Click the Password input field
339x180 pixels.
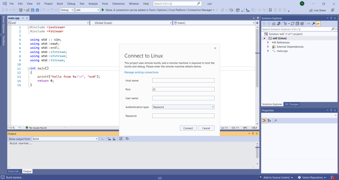click(x=183, y=116)
